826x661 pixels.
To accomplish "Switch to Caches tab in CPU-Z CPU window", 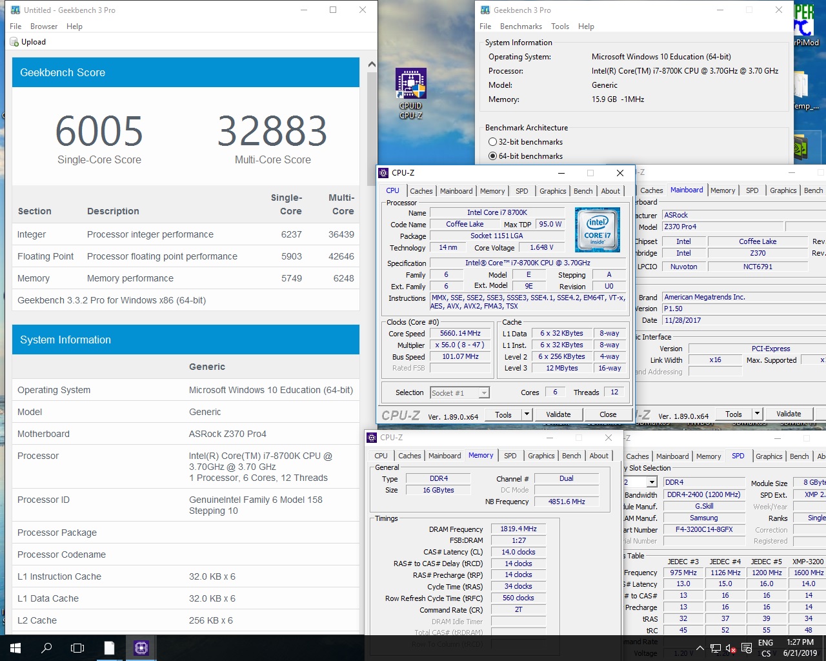I will coord(421,191).
